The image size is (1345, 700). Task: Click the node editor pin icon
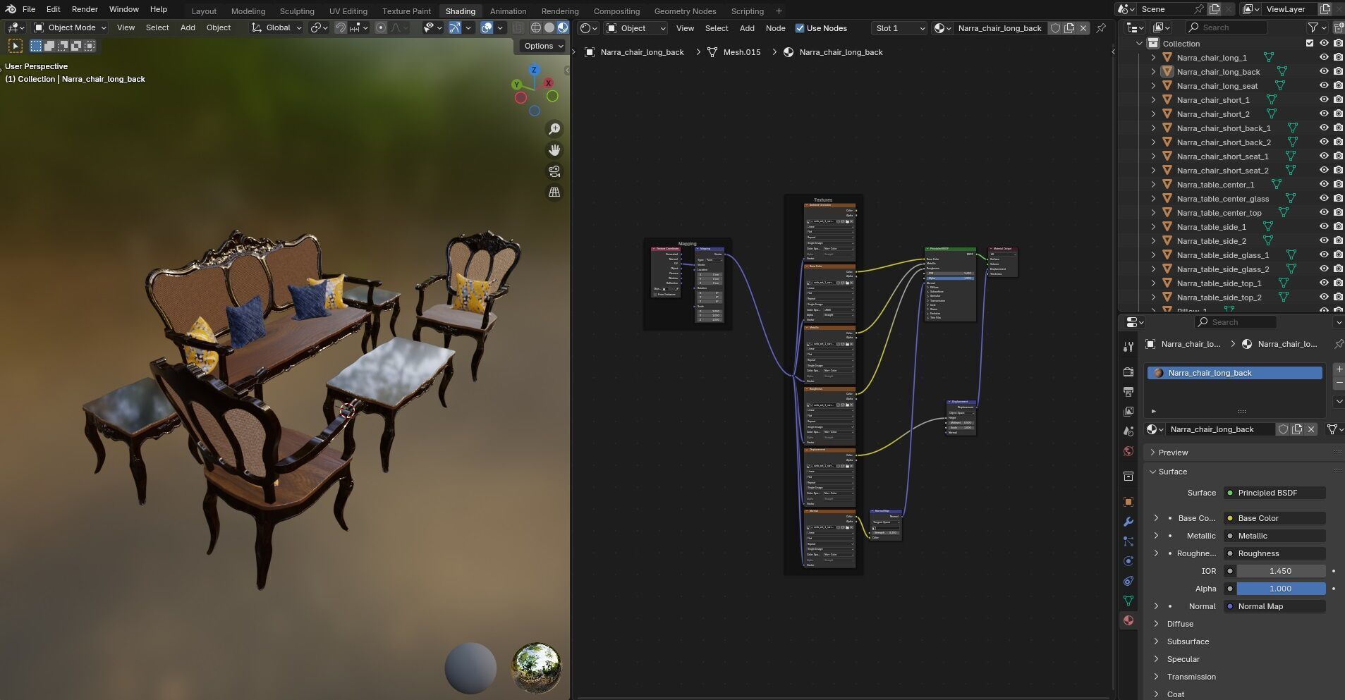pyautogui.click(x=1101, y=28)
